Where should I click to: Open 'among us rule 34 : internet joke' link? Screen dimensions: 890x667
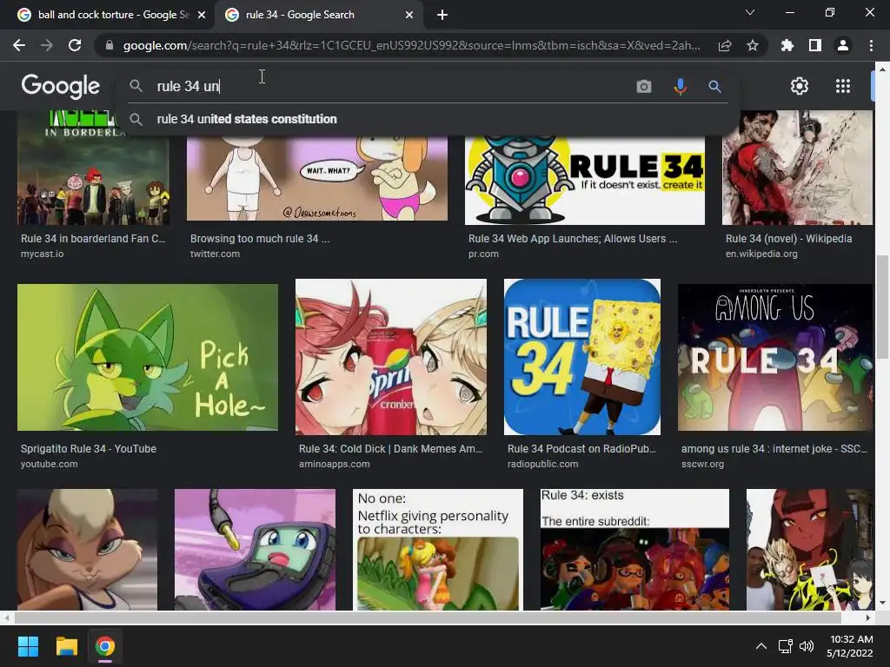(774, 449)
